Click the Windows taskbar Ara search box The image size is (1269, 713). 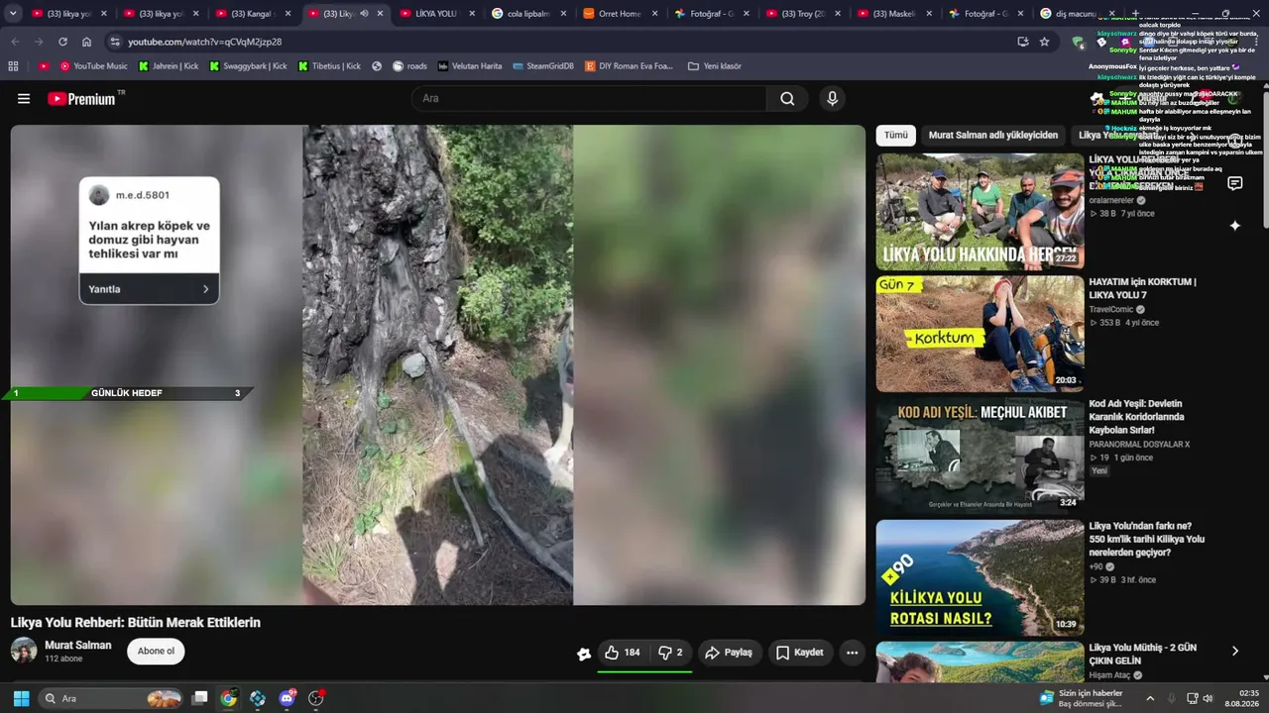(112, 698)
